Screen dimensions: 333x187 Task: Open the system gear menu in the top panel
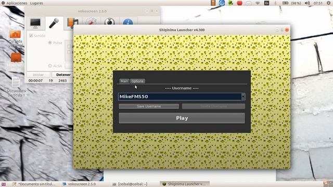[328, 3]
